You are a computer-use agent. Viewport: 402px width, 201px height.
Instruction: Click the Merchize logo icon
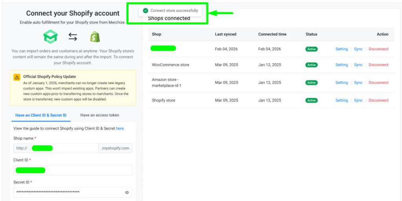click(x=51, y=37)
